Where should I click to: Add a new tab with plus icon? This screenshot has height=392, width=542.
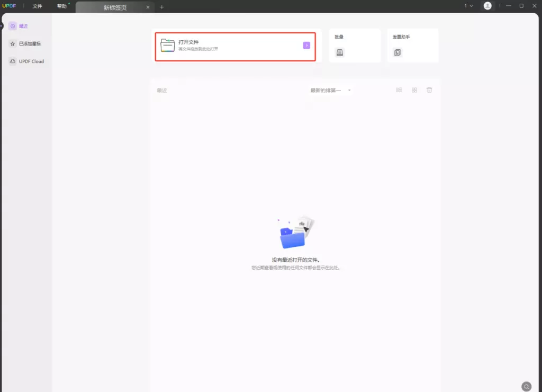[x=161, y=7]
